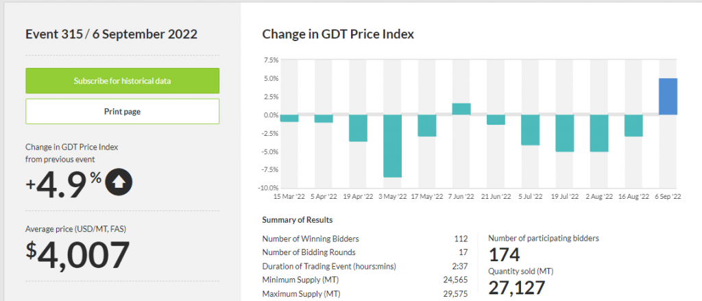Select the 19 Apr '22 chart bar
The image size is (702, 301).
coord(358,128)
